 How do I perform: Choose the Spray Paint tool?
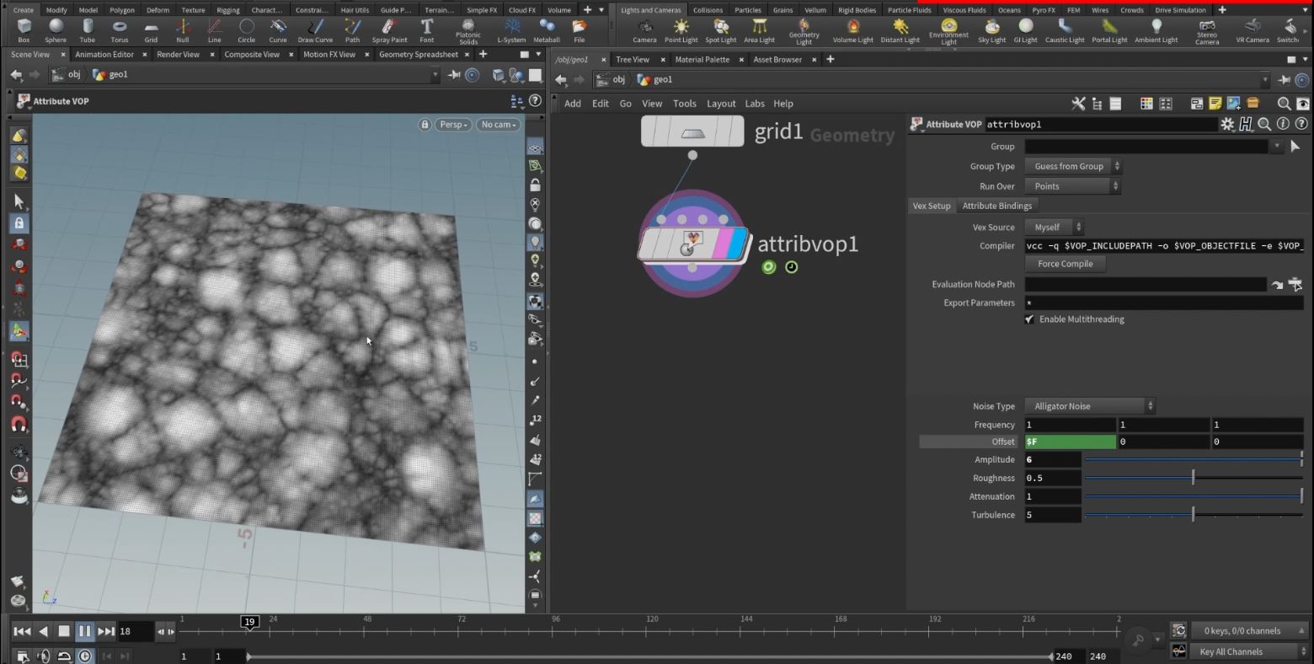pos(389,31)
